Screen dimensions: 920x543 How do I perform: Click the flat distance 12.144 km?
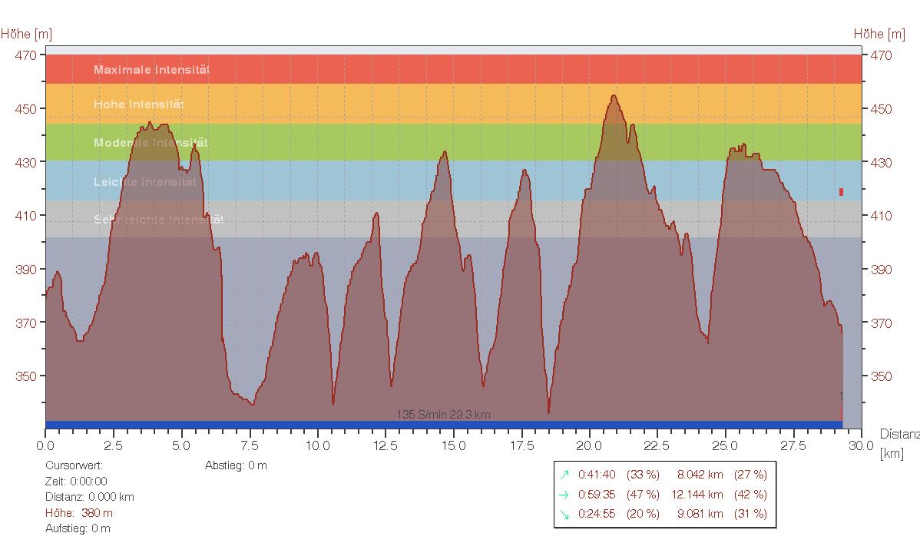click(x=697, y=495)
